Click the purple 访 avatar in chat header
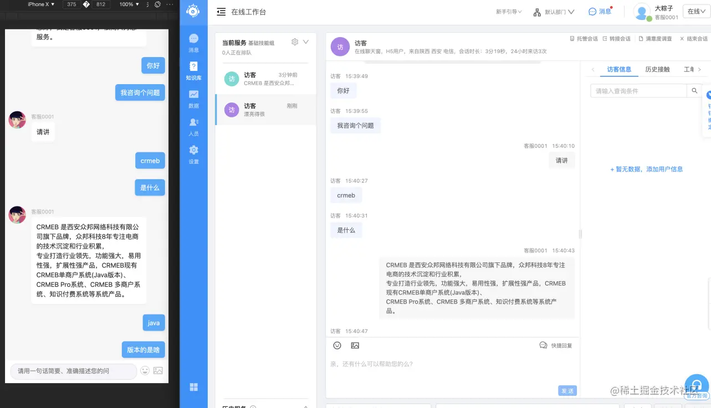The image size is (711, 408). [340, 47]
